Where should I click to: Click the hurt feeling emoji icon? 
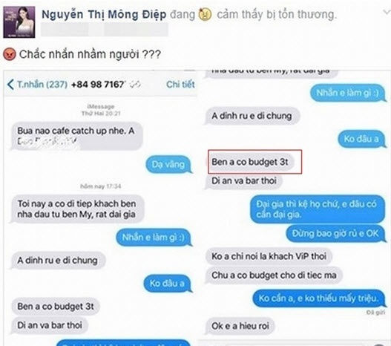[205, 14]
